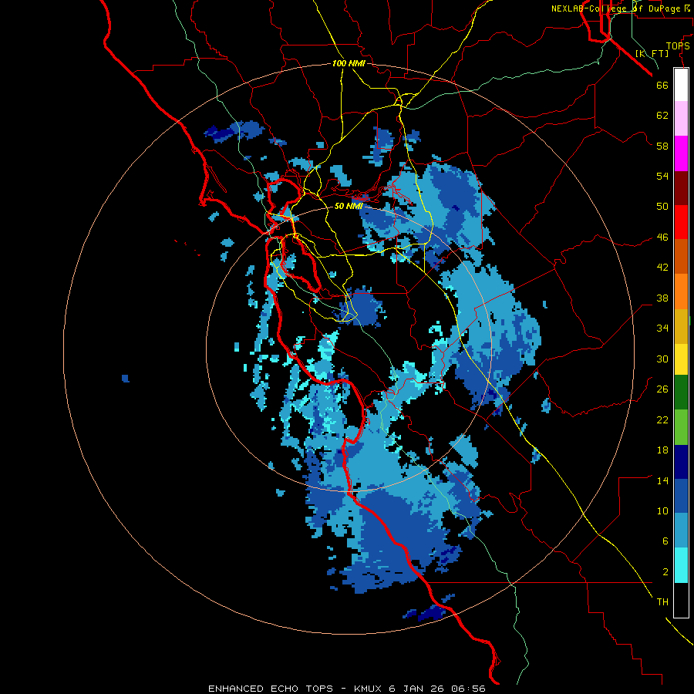Click the white swatch in the tops legend

681,85
